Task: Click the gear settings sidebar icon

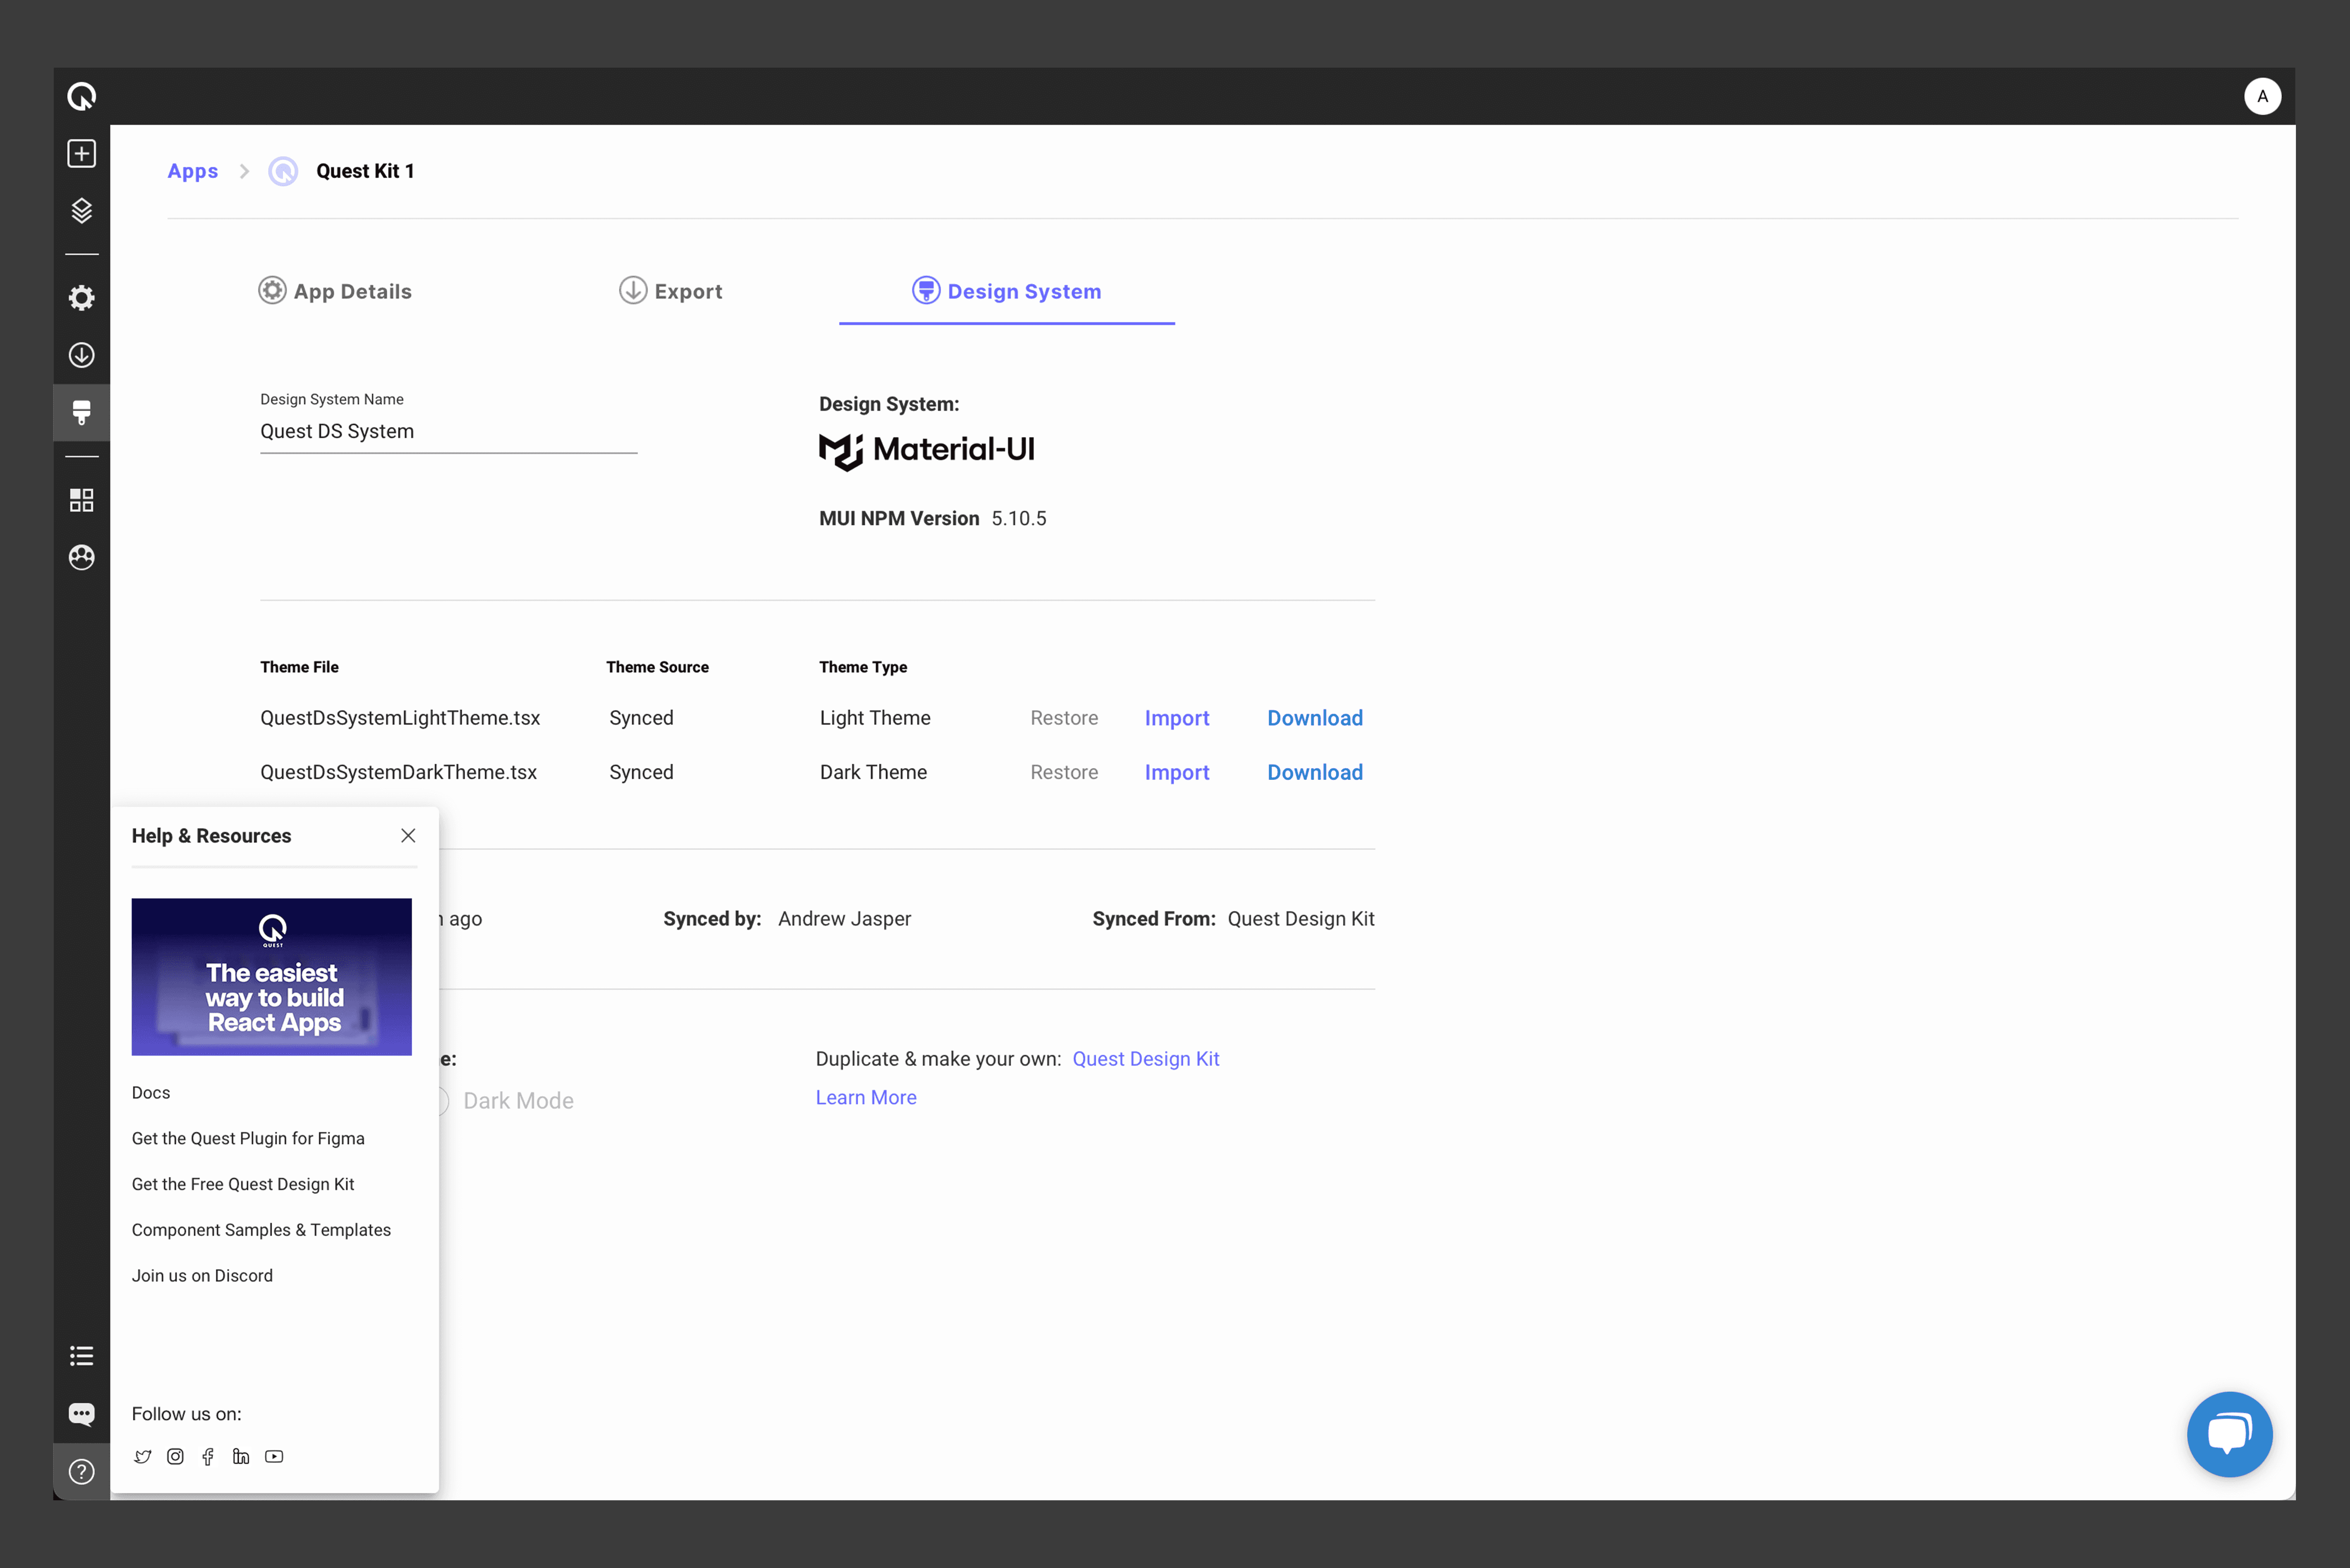Action: pyautogui.click(x=81, y=297)
